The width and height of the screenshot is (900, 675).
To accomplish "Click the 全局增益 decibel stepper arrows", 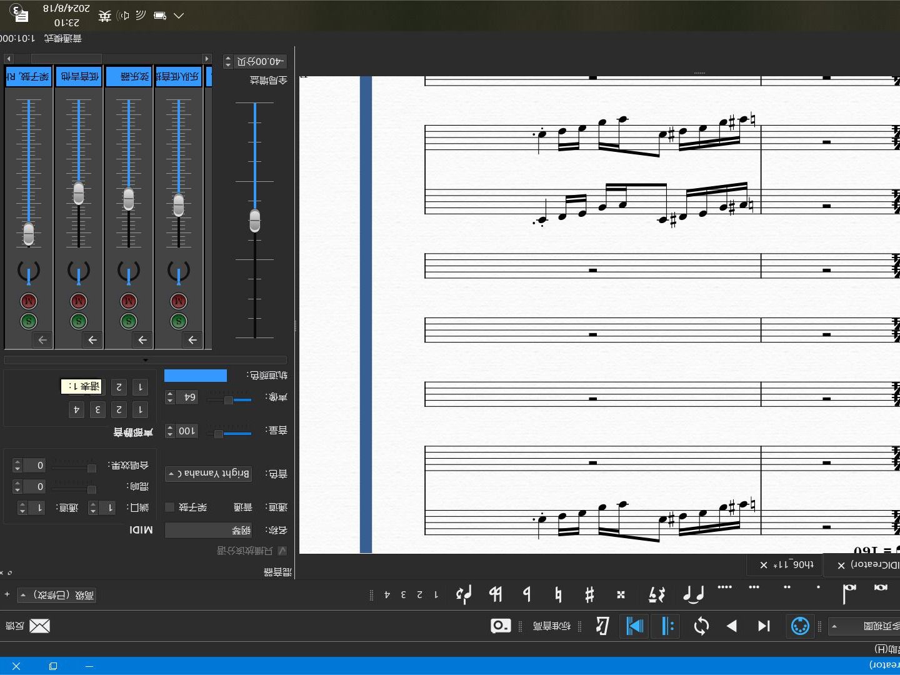I will [228, 61].
